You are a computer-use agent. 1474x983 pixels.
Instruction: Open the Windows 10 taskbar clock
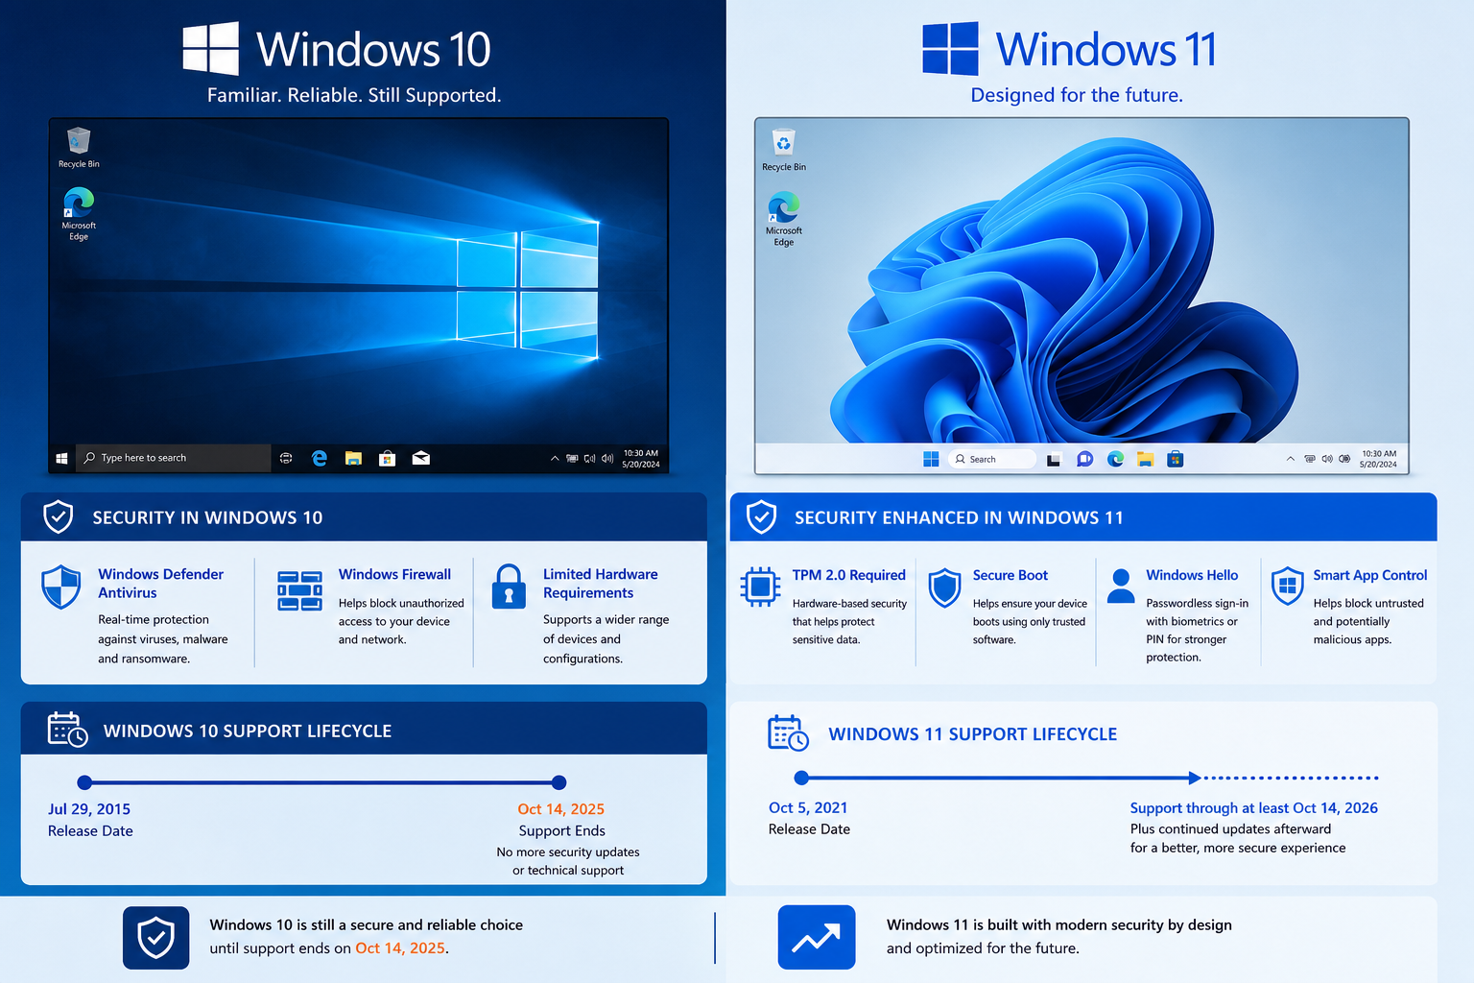tap(641, 459)
